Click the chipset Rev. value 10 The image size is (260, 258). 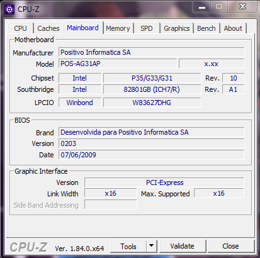pos(234,78)
